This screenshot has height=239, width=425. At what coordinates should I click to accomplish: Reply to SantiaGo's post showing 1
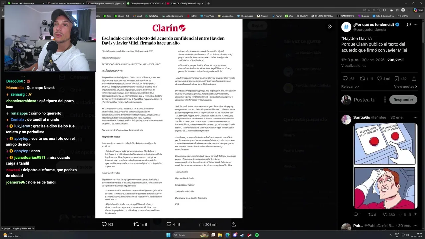(355, 215)
